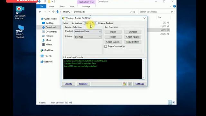
Task: Select Music in the navigation pane
Action: [47, 40]
